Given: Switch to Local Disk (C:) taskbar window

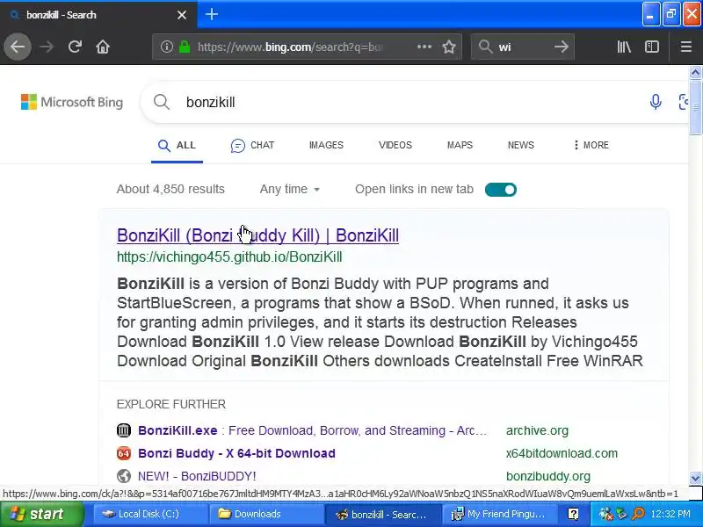Looking at the screenshot, I should [x=150, y=514].
